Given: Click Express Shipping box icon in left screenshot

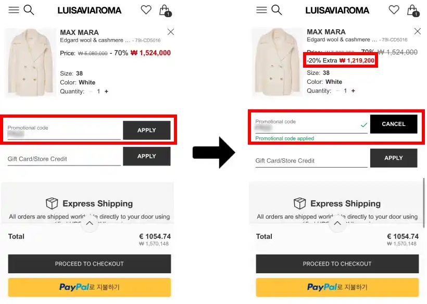Looking at the screenshot, I should coord(52,204).
